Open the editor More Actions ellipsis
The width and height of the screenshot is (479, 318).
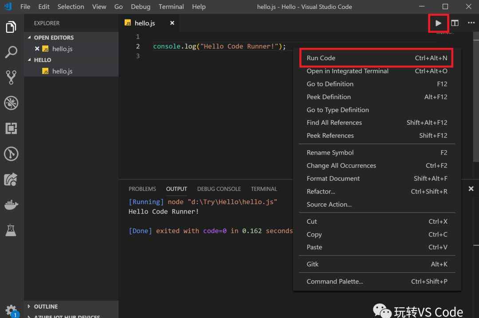tap(471, 23)
